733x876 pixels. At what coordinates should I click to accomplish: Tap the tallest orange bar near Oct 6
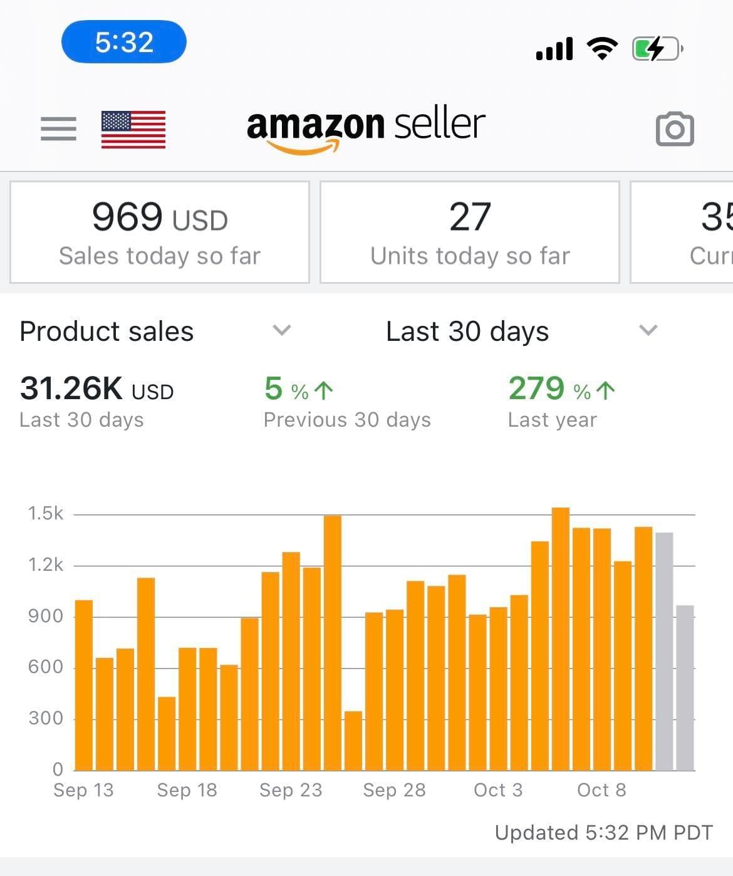(561, 639)
